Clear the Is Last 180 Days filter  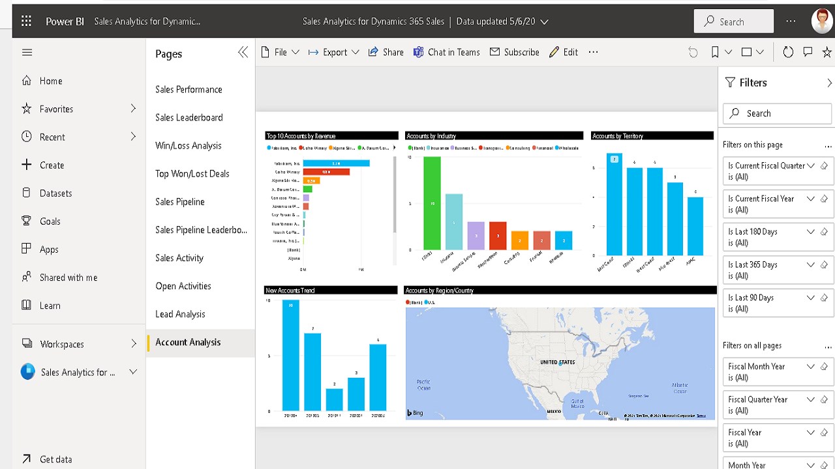(x=824, y=232)
